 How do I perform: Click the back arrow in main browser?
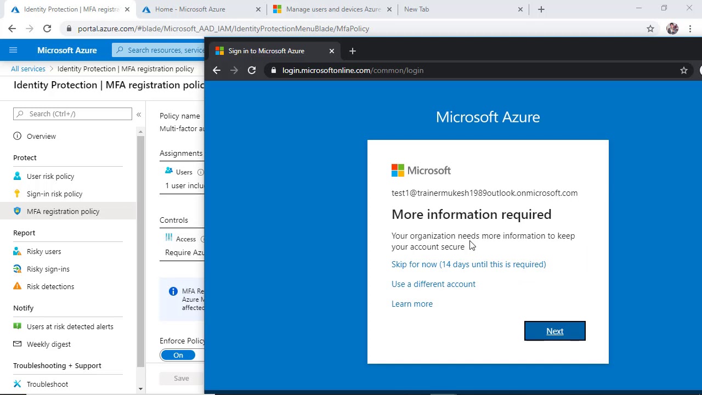12,29
